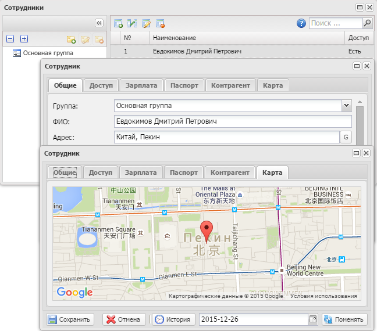The height and width of the screenshot is (331, 377).
Task: Click the Beijing railway station icon on map
Action: tap(342, 259)
